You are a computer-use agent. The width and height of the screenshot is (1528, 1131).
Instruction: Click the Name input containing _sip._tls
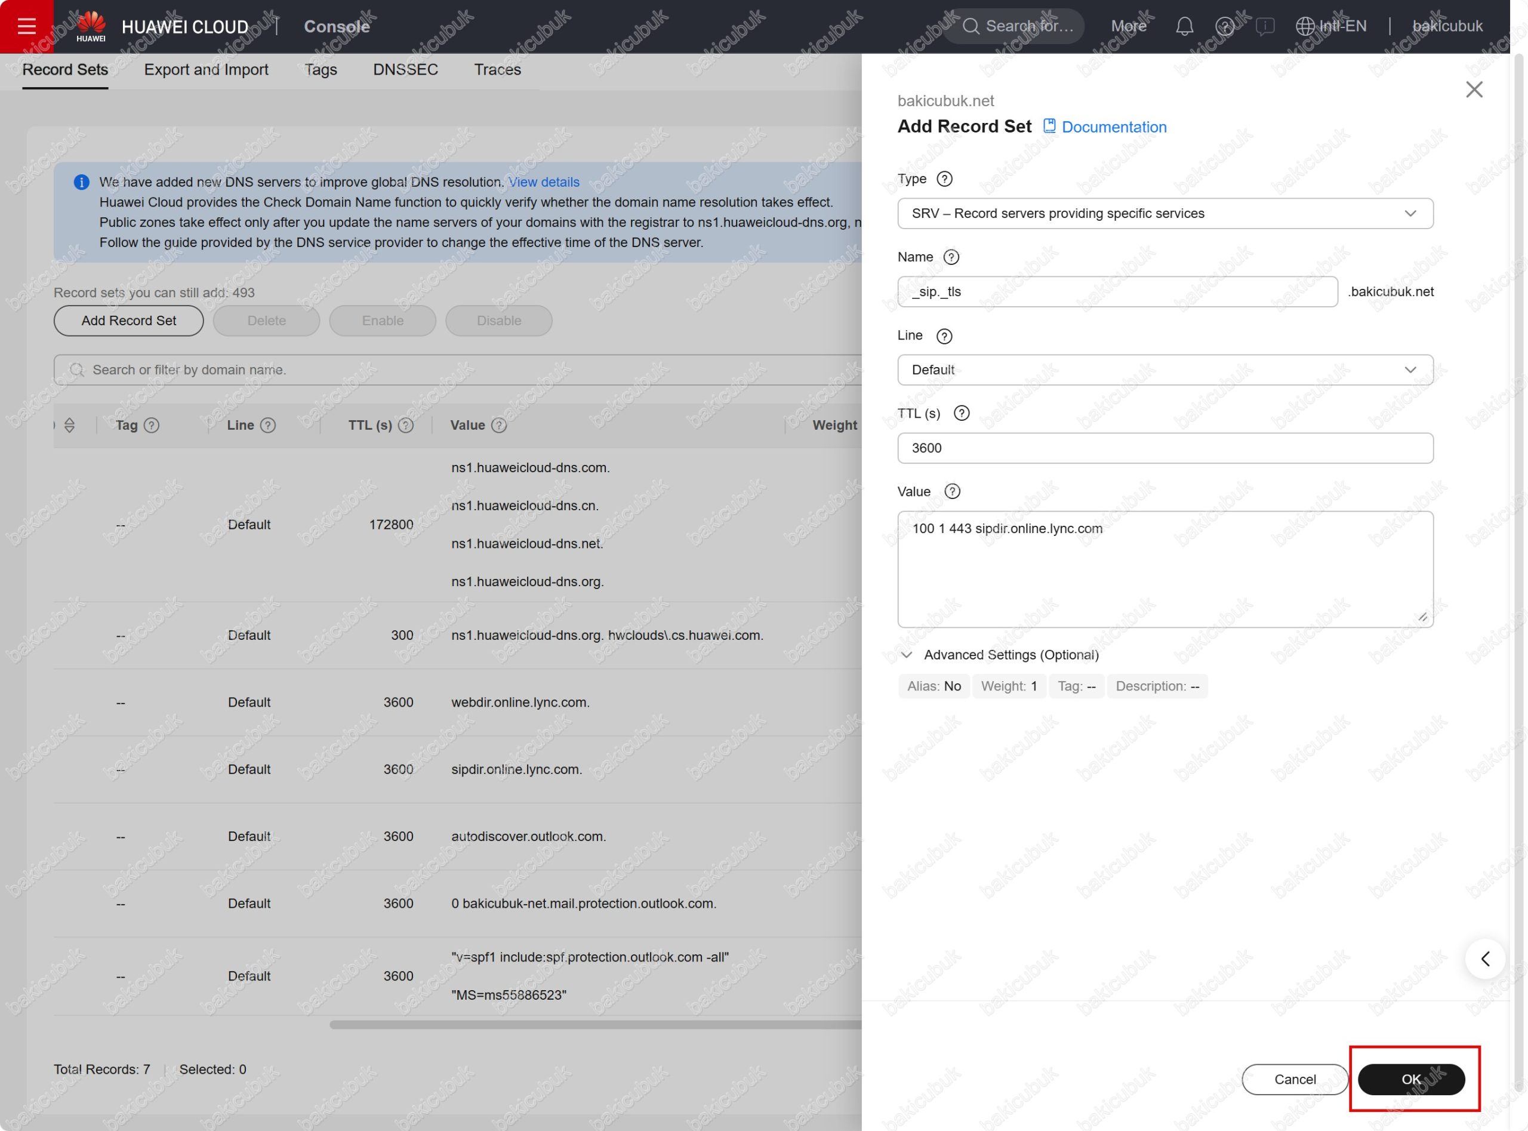tap(1117, 292)
